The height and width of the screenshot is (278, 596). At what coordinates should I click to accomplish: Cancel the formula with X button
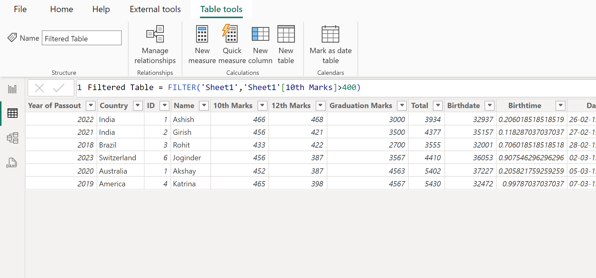[x=39, y=88]
